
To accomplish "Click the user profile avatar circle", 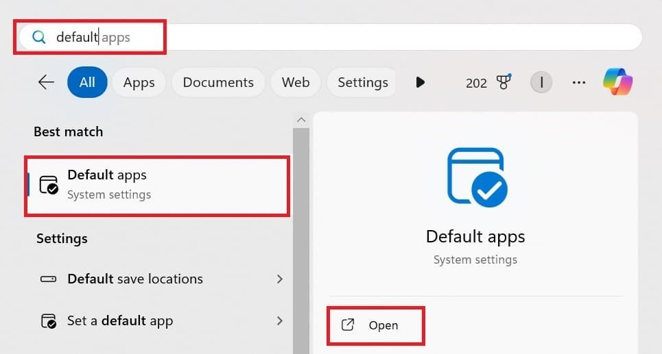I will tap(541, 83).
